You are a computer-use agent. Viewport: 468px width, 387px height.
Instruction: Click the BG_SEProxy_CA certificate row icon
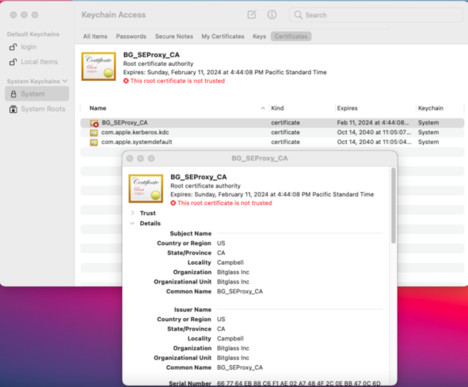(x=94, y=123)
